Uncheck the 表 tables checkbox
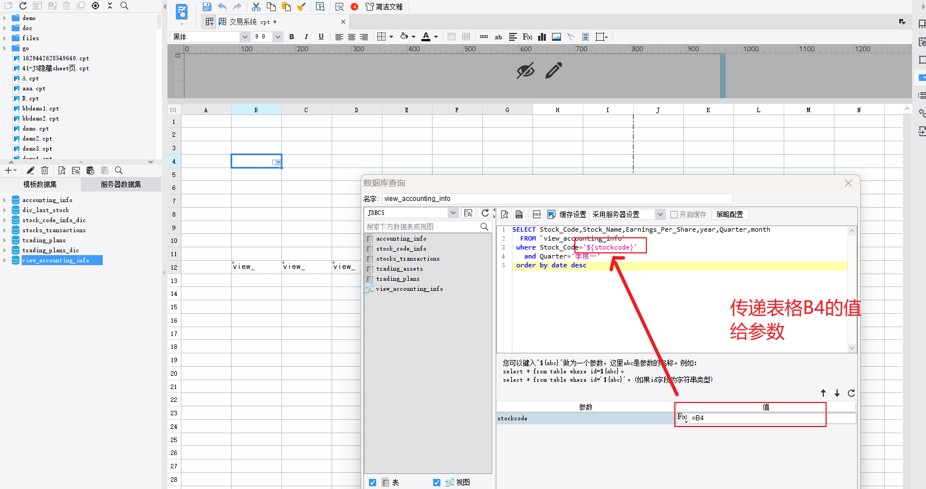This screenshot has height=489, width=926. pos(372,482)
